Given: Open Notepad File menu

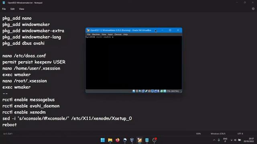Looking at the screenshot, I should (4, 9).
